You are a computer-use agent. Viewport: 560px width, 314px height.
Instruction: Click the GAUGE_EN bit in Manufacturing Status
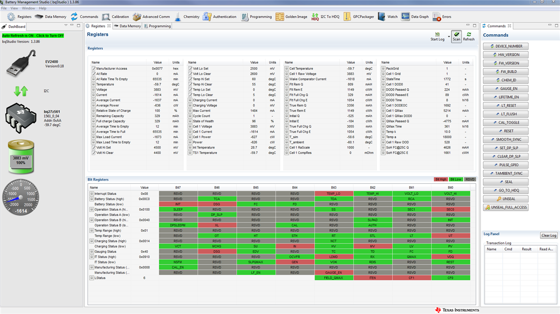pyautogui.click(x=334, y=273)
